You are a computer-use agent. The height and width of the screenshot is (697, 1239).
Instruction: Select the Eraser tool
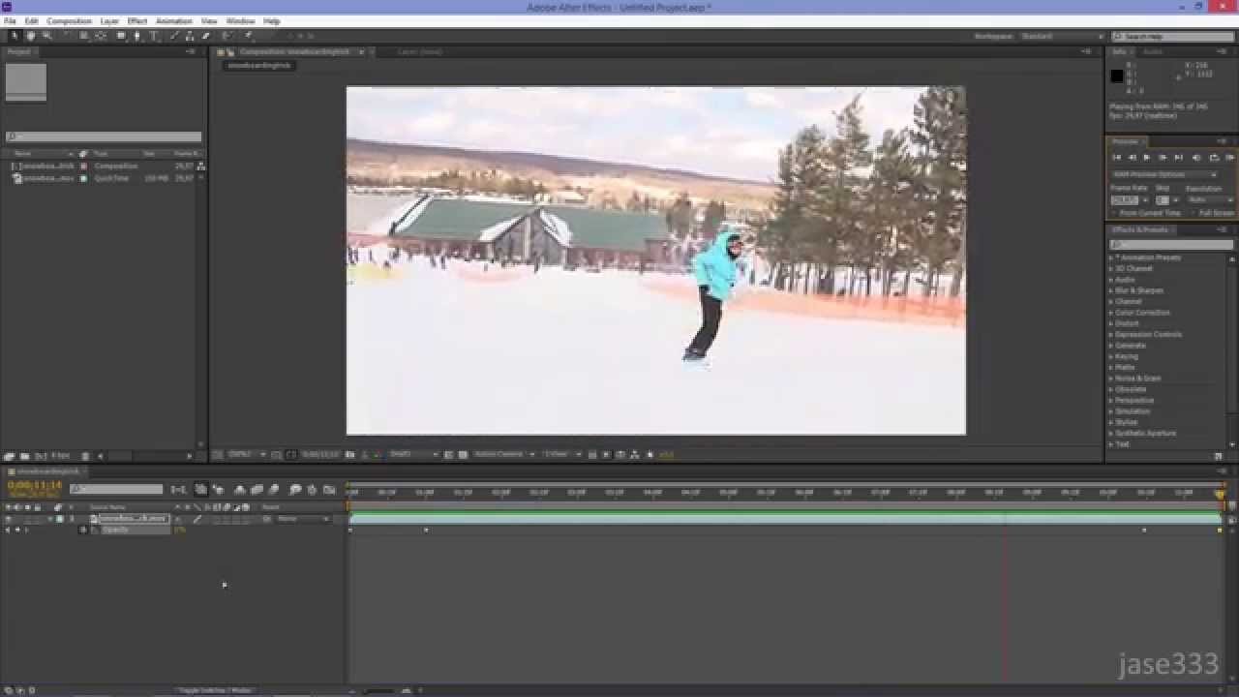click(204, 36)
